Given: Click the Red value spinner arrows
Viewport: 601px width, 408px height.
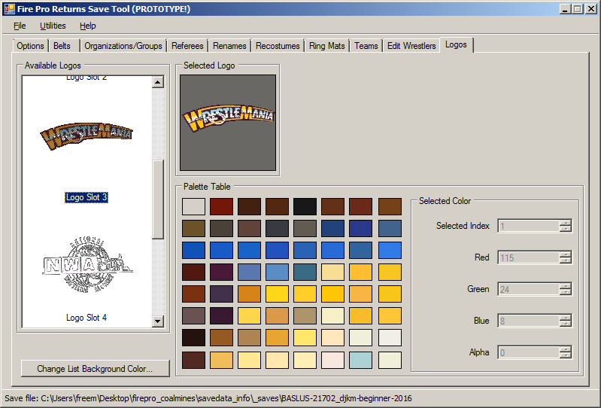Looking at the screenshot, I should click(566, 257).
